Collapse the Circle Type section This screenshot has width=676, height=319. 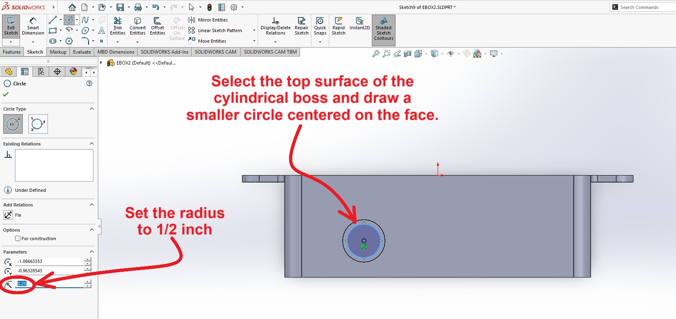91,109
